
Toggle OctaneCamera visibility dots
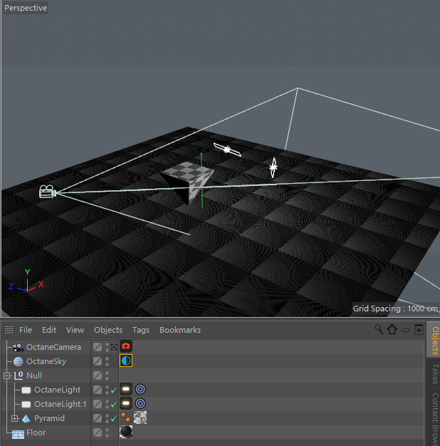pyautogui.click(x=108, y=347)
